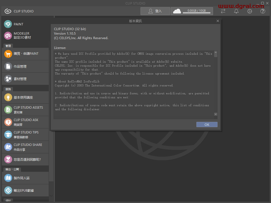
Task: Open the create doujinshi book icon
Action: 8,178
